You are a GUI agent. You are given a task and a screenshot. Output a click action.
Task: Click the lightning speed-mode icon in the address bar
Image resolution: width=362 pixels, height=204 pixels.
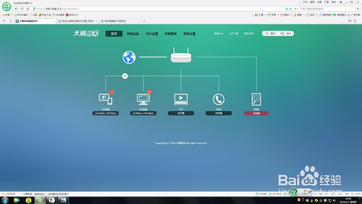(x=290, y=9)
